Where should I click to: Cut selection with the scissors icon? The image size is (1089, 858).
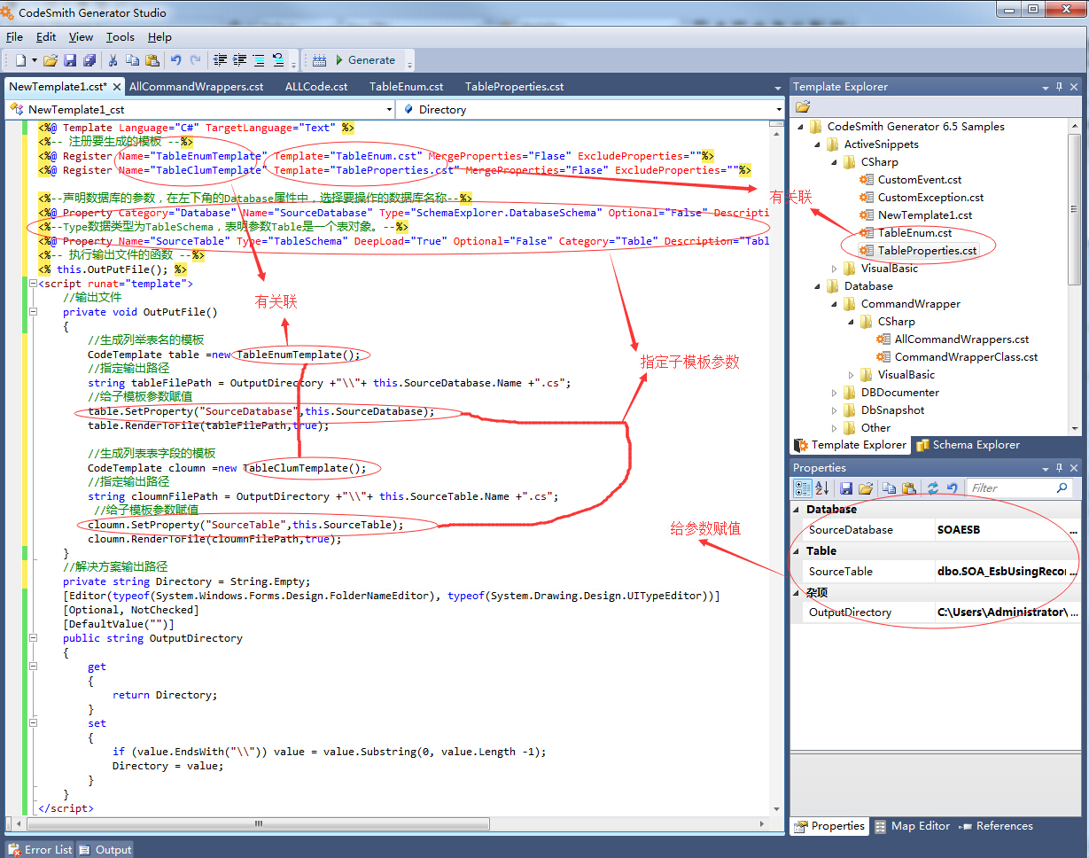(x=113, y=60)
